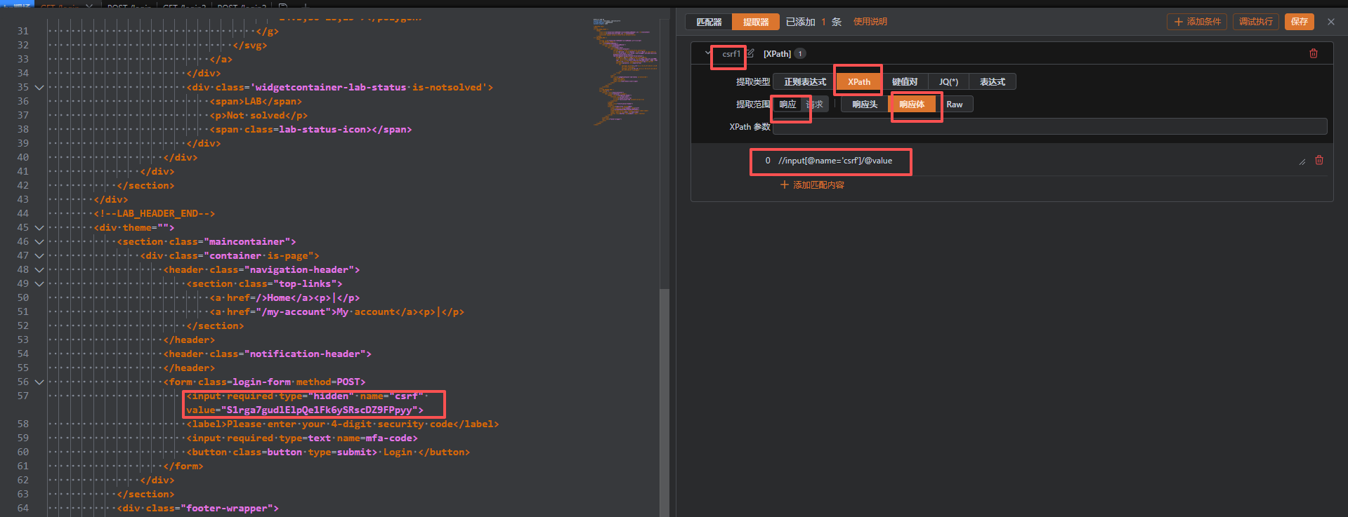This screenshot has width=1348, height=517.
Task: Click the pencil icon to rename csrf1
Action: (x=750, y=53)
